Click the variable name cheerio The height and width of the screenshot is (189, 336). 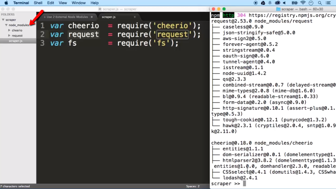tap(83, 26)
